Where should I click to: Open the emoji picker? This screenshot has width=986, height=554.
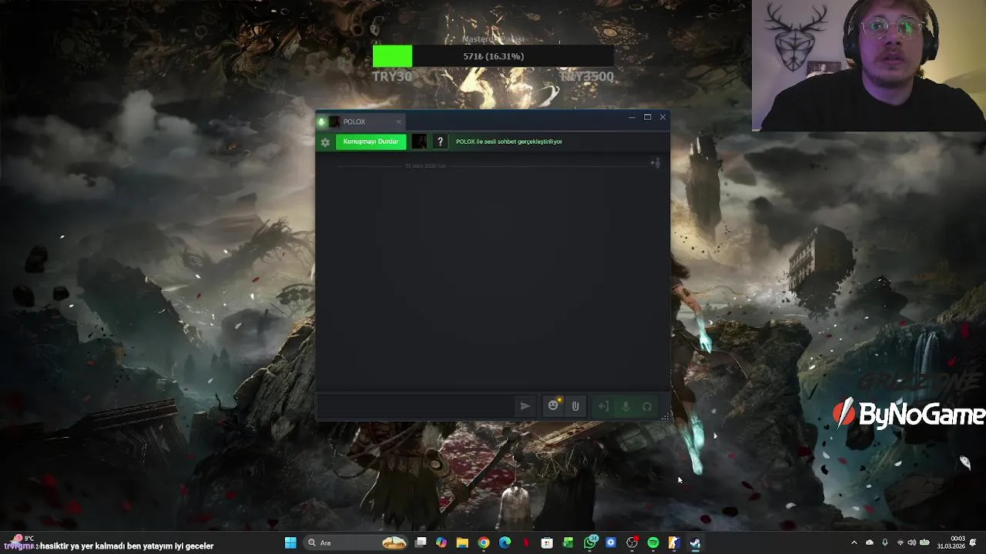553,405
